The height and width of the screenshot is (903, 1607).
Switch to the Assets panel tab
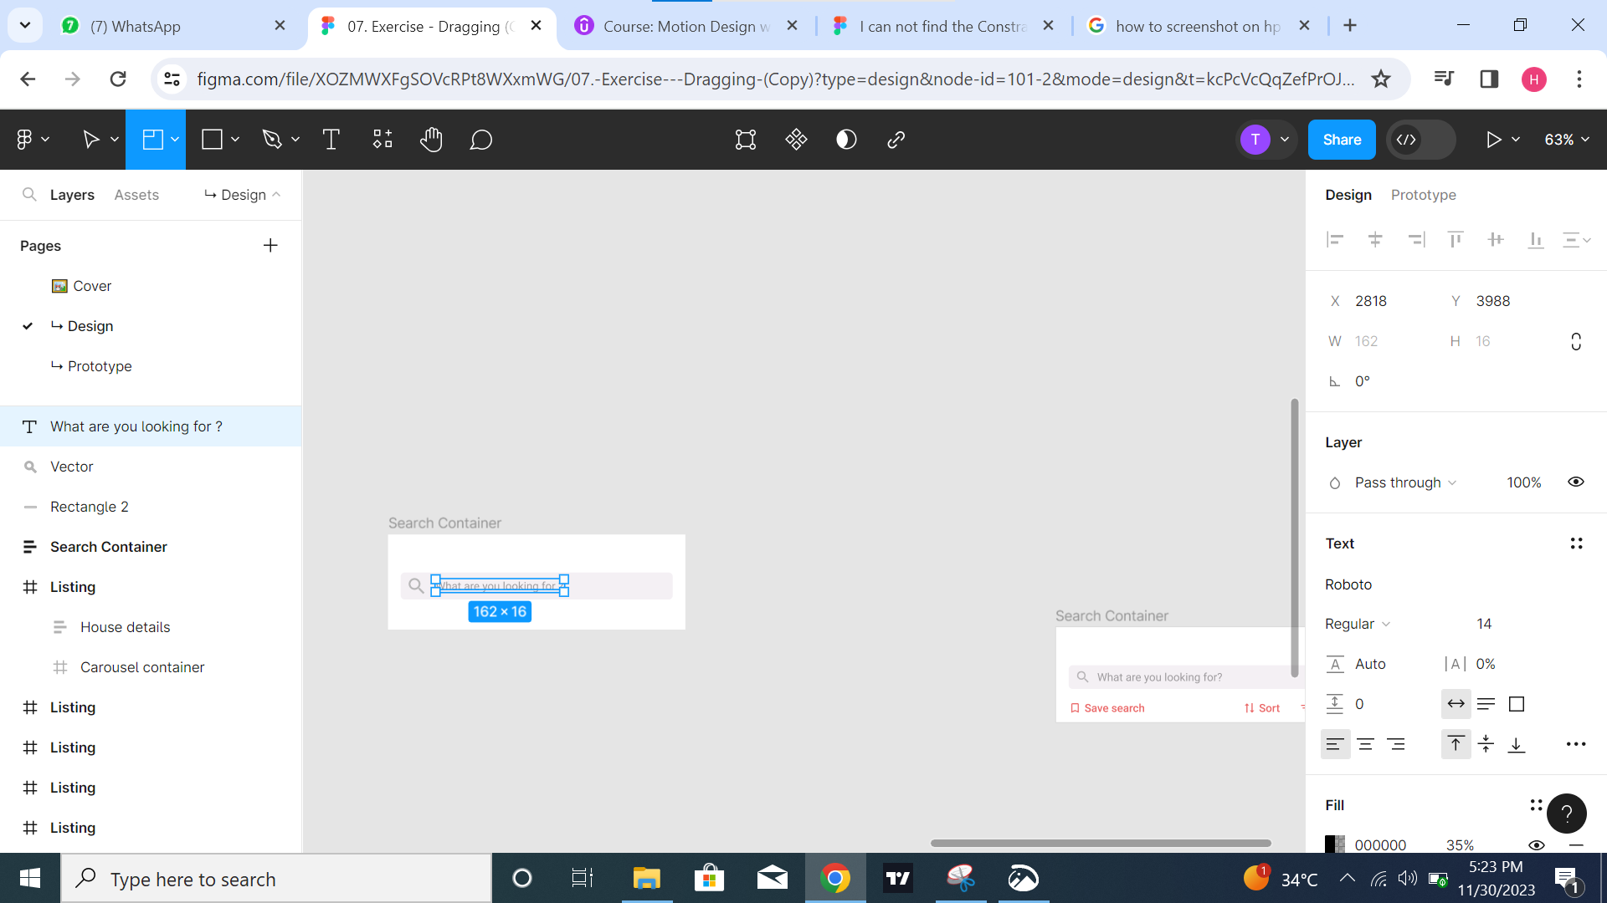pos(137,195)
